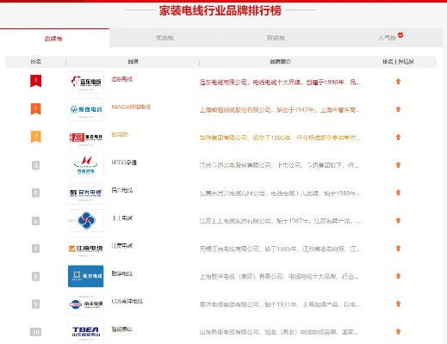Click the yellow rank 3 ribbon badge
The width and height of the screenshot is (447, 344).
click(36, 137)
